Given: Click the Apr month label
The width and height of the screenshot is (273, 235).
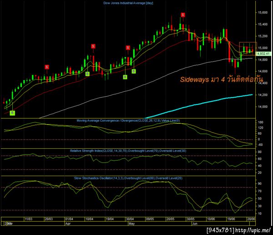Looking at the screenshot, I should click(68, 224).
